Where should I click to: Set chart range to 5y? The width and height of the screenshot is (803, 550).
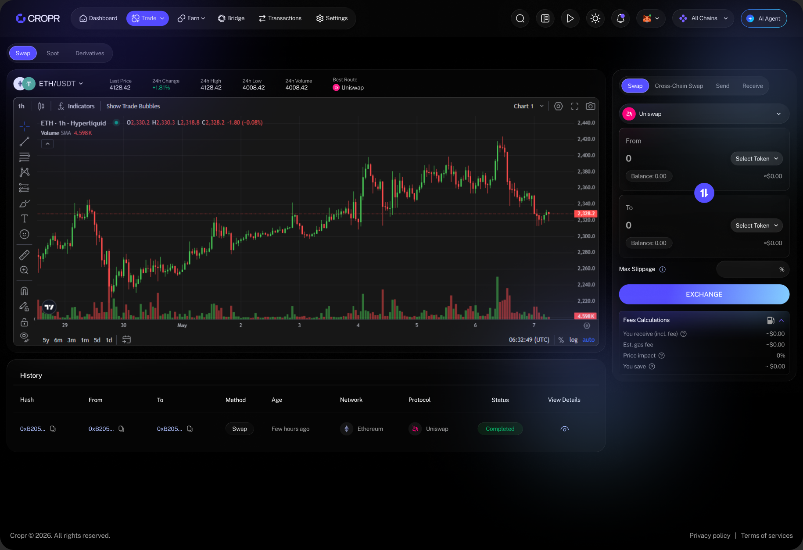(46, 340)
